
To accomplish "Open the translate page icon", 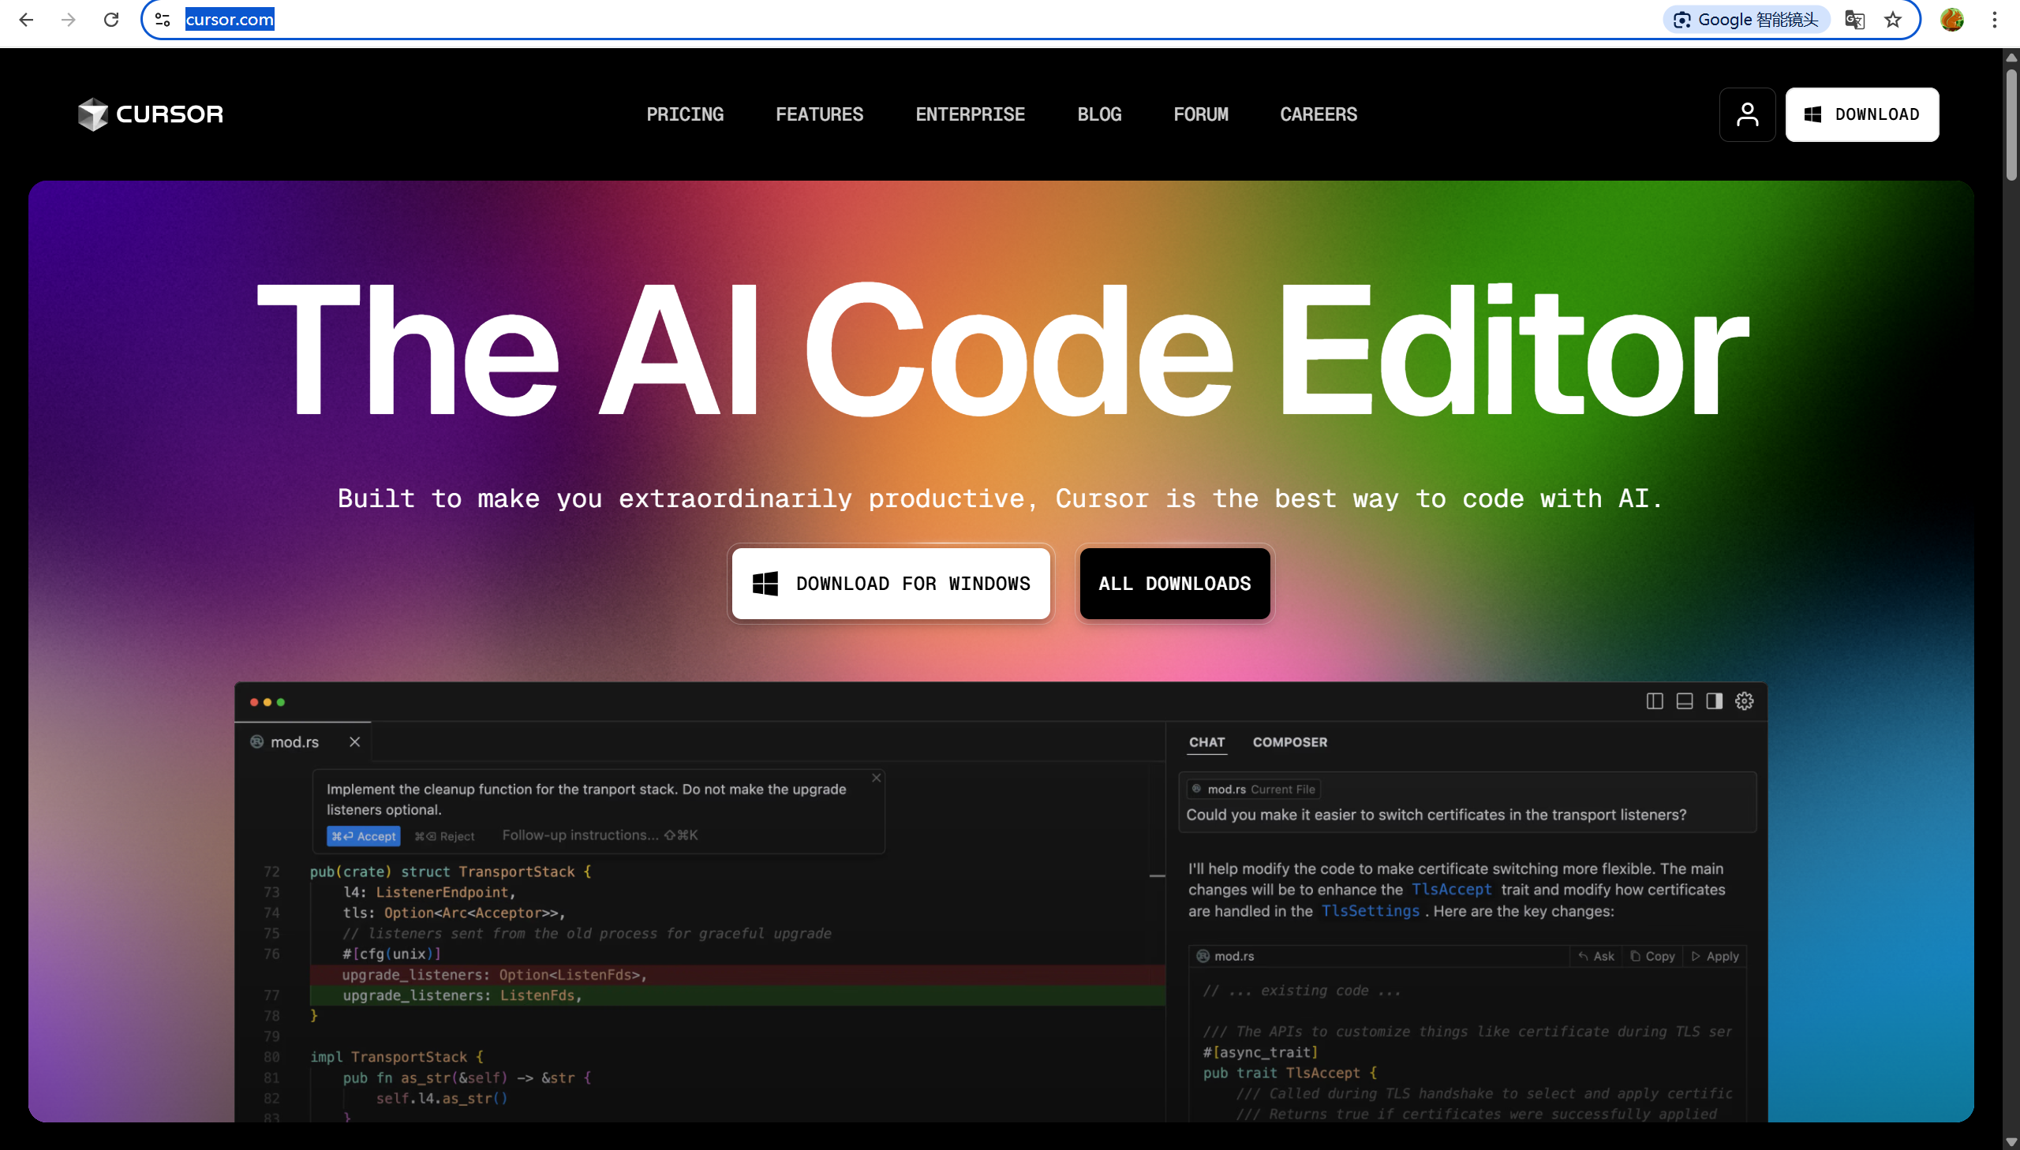I will point(1854,20).
